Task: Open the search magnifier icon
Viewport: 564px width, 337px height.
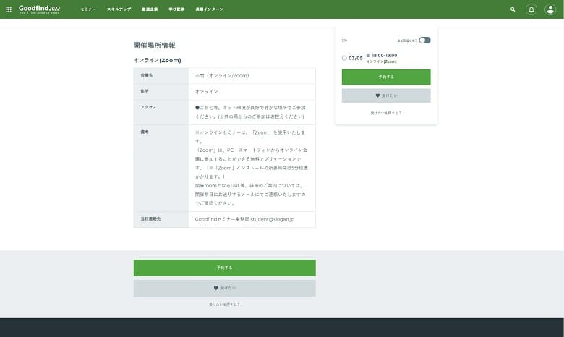Action: [513, 9]
